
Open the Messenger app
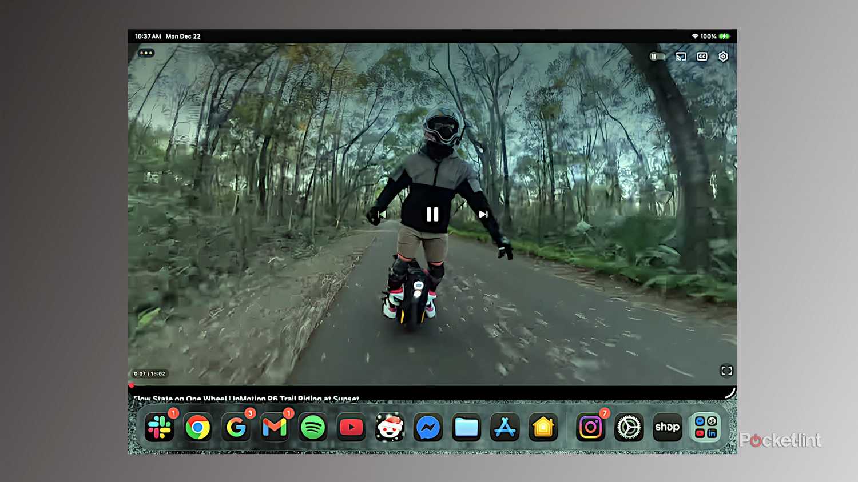(428, 427)
